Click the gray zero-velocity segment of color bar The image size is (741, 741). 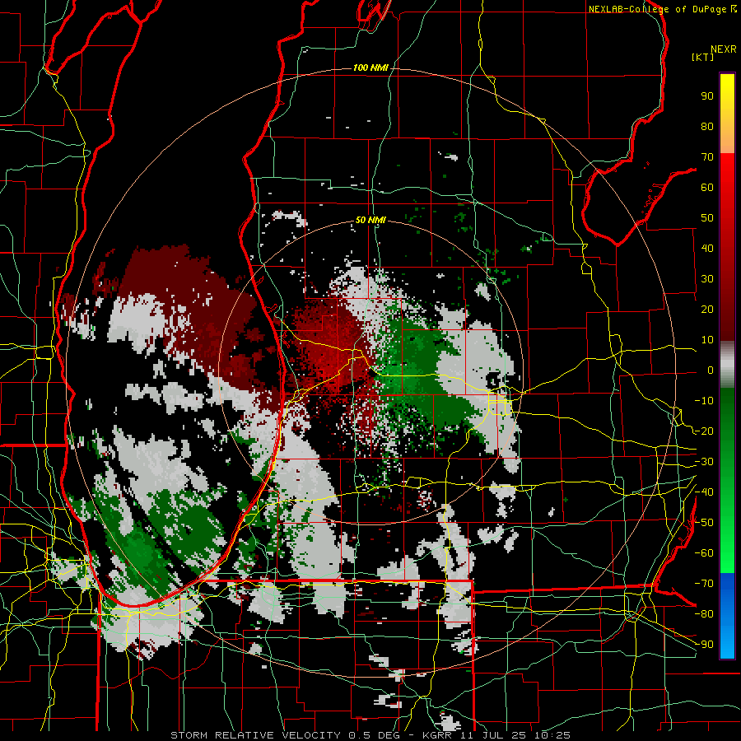(x=727, y=366)
